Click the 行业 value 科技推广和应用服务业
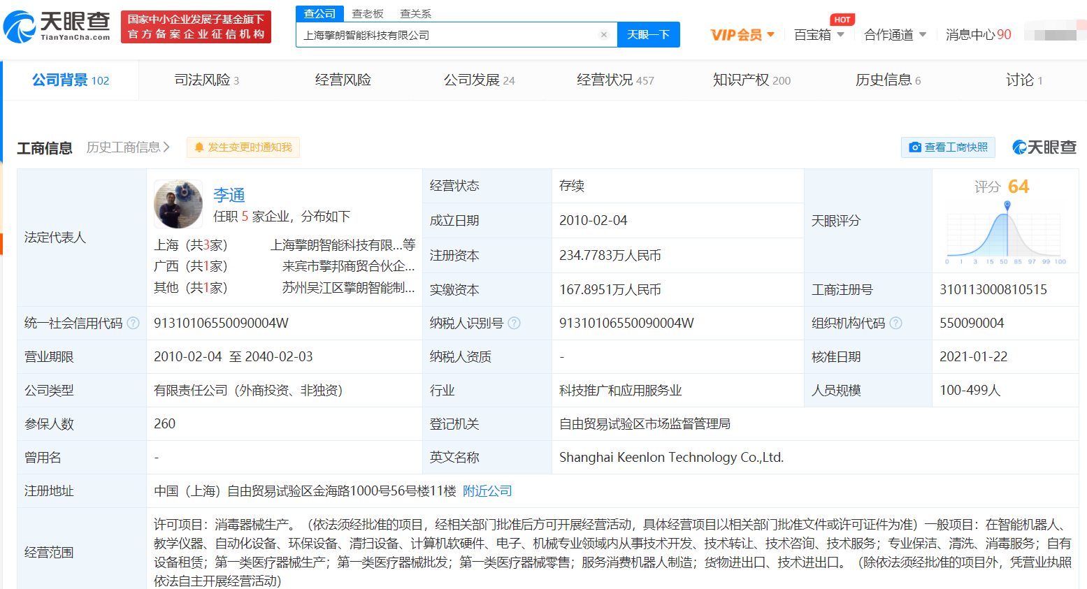The image size is (1087, 589). click(x=621, y=390)
